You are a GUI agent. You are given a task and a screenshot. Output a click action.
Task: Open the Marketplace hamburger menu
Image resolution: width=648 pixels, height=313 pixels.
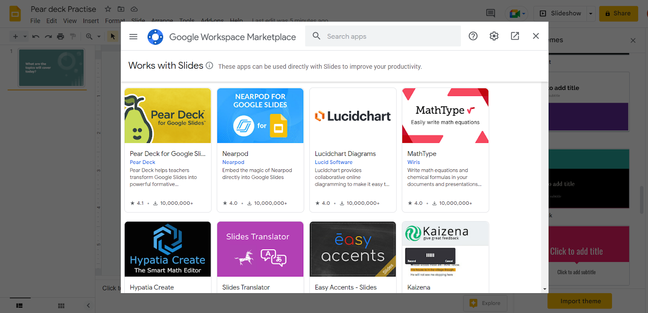click(133, 36)
